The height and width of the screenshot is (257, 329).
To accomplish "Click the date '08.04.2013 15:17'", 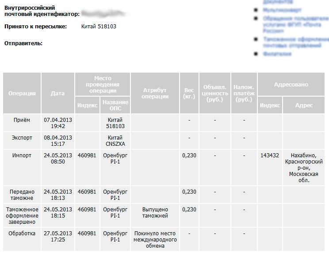I will pos(57,141).
